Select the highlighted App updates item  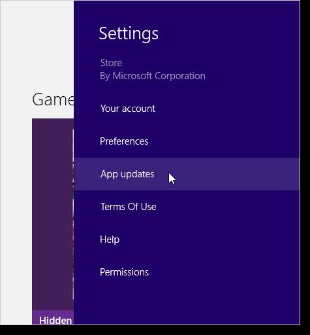click(187, 174)
